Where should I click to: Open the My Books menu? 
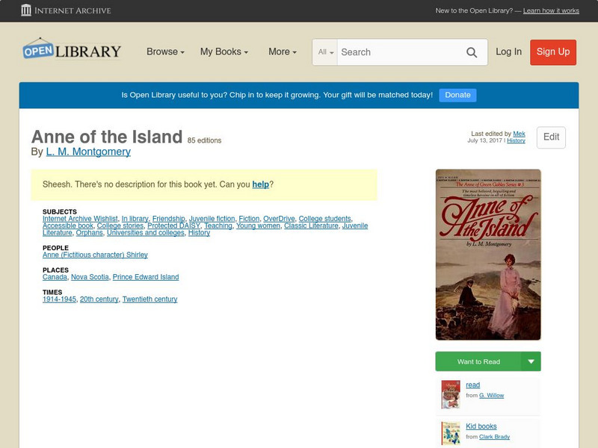(x=224, y=52)
